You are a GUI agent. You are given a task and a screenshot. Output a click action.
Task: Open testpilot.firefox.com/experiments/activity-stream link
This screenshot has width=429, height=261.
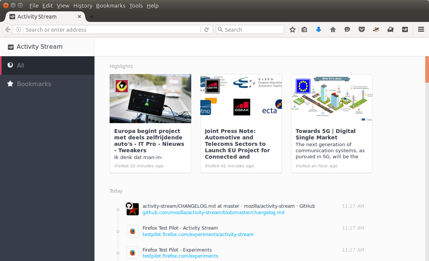pos(198,235)
